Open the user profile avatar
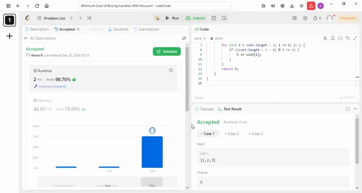362x193 pixels. [330, 18]
